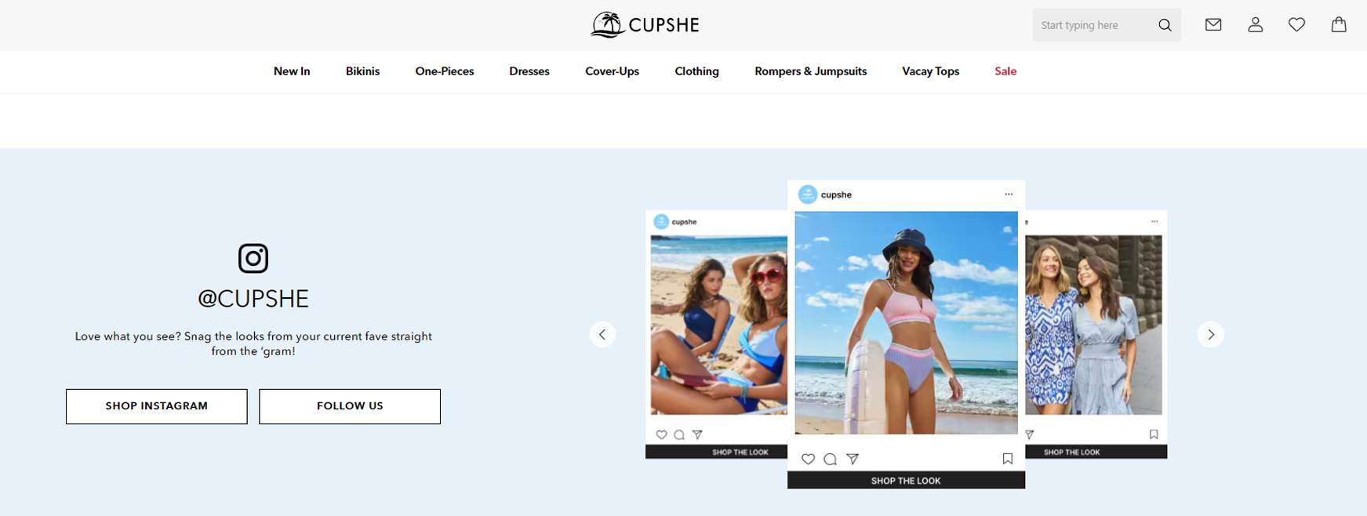Click the Start typing here search field
This screenshot has height=516, width=1367.
coord(1091,25)
